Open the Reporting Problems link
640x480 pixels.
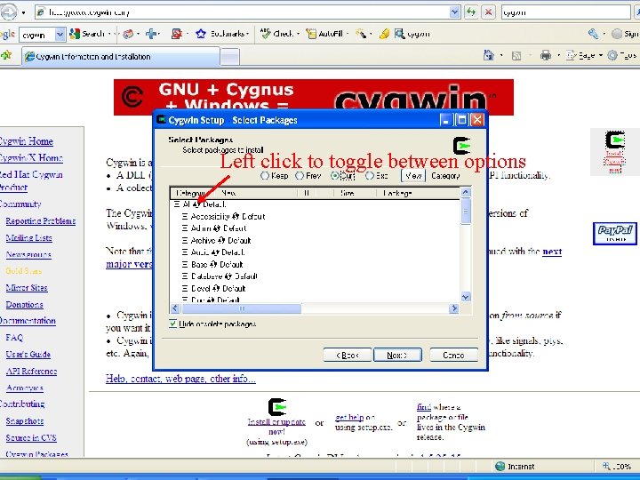point(41,220)
